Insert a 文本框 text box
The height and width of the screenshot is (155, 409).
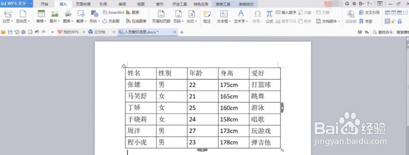(224, 17)
